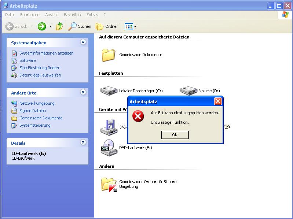Collapse the Details panel
This screenshot has width=293, height=219.
[x=83, y=142]
